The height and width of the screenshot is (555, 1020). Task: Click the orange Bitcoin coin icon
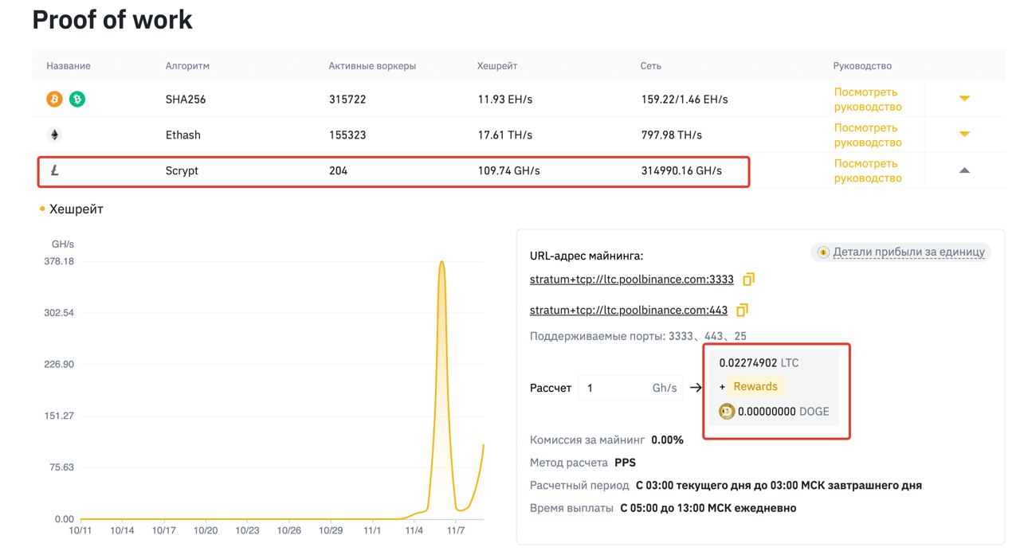click(x=54, y=99)
